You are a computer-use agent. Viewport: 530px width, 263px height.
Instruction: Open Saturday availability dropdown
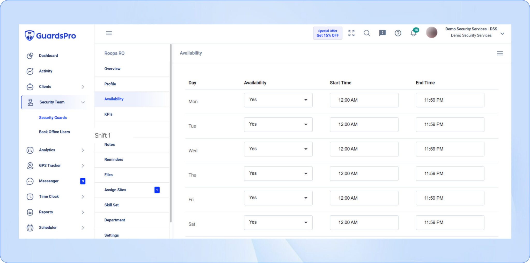pyautogui.click(x=278, y=223)
